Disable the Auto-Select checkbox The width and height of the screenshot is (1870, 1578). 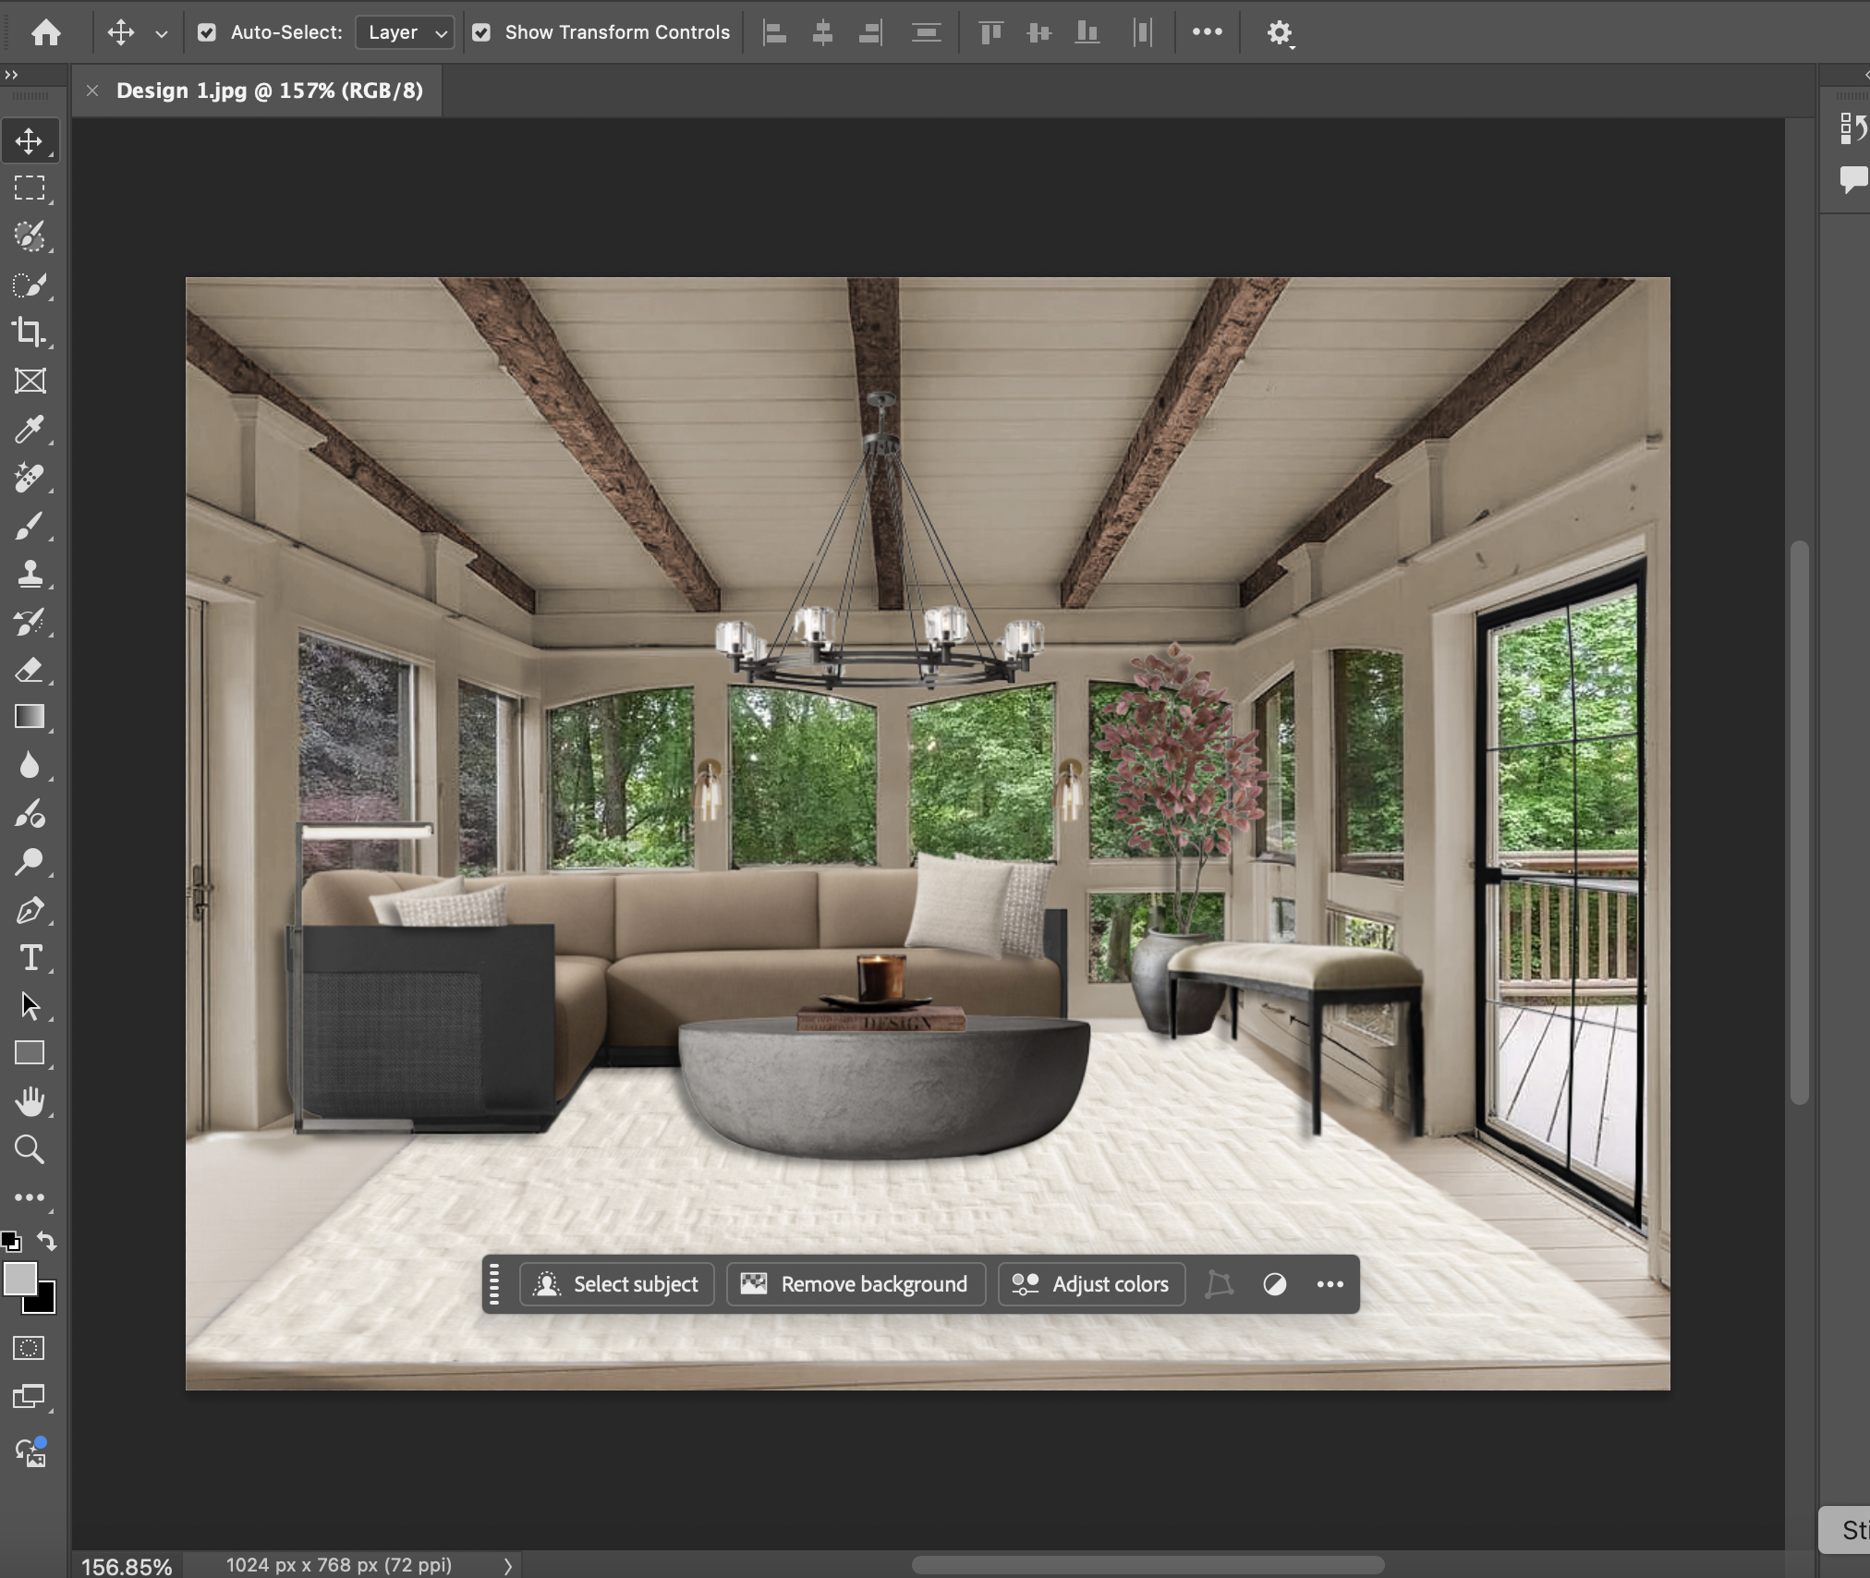(x=207, y=33)
